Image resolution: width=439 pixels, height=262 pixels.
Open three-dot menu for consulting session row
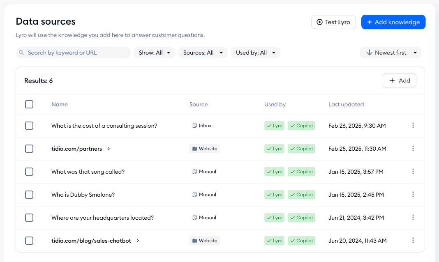(413, 126)
